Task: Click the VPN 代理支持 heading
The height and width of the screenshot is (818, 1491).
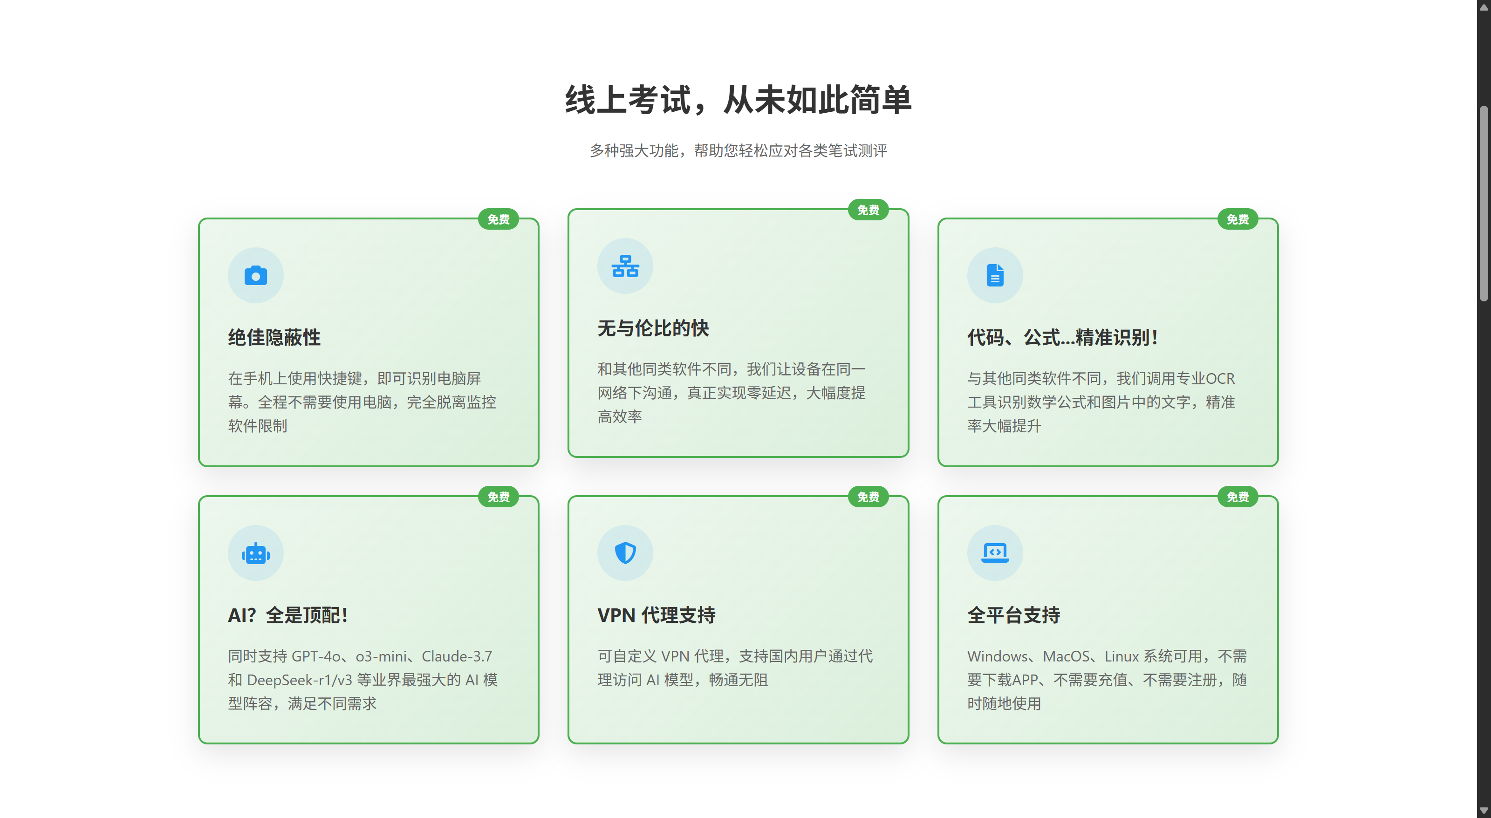Action: [657, 615]
